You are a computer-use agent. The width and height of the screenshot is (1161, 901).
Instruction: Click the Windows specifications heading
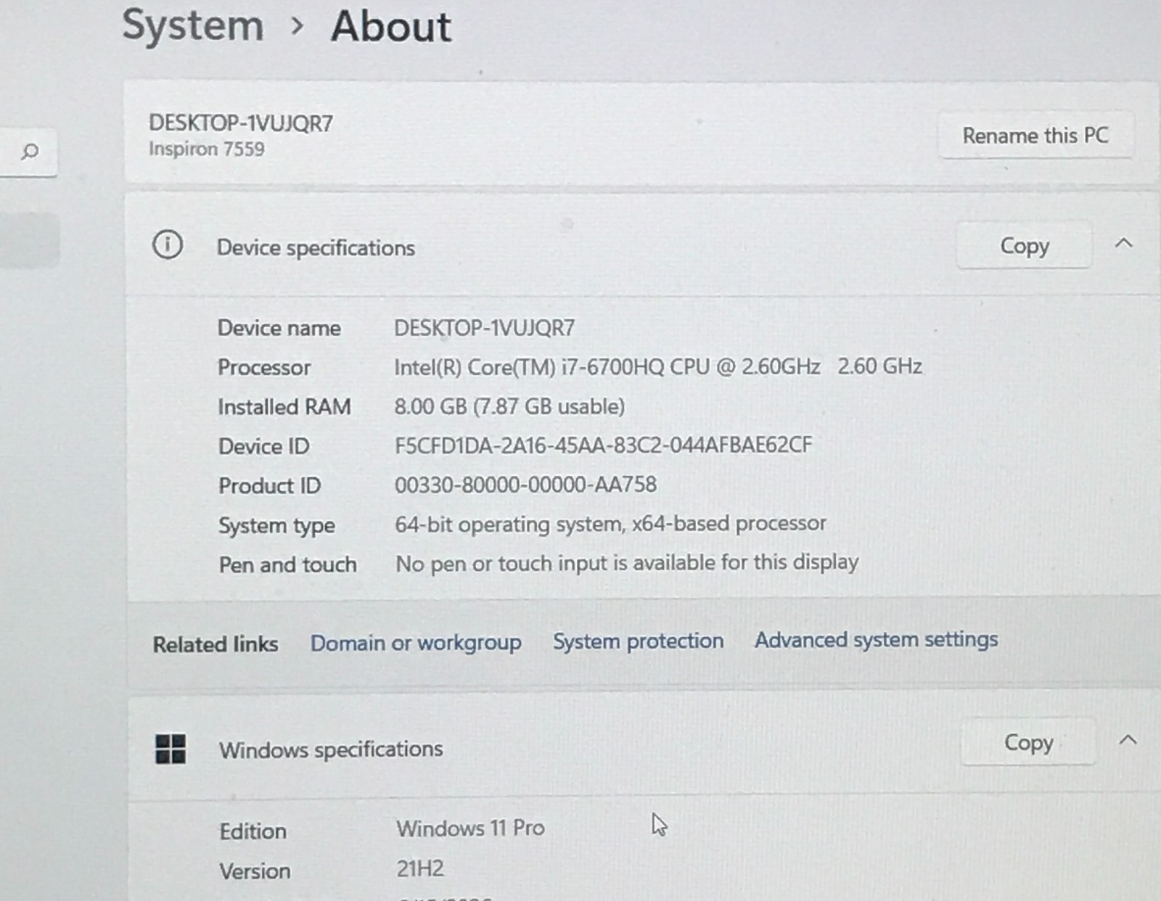point(331,749)
